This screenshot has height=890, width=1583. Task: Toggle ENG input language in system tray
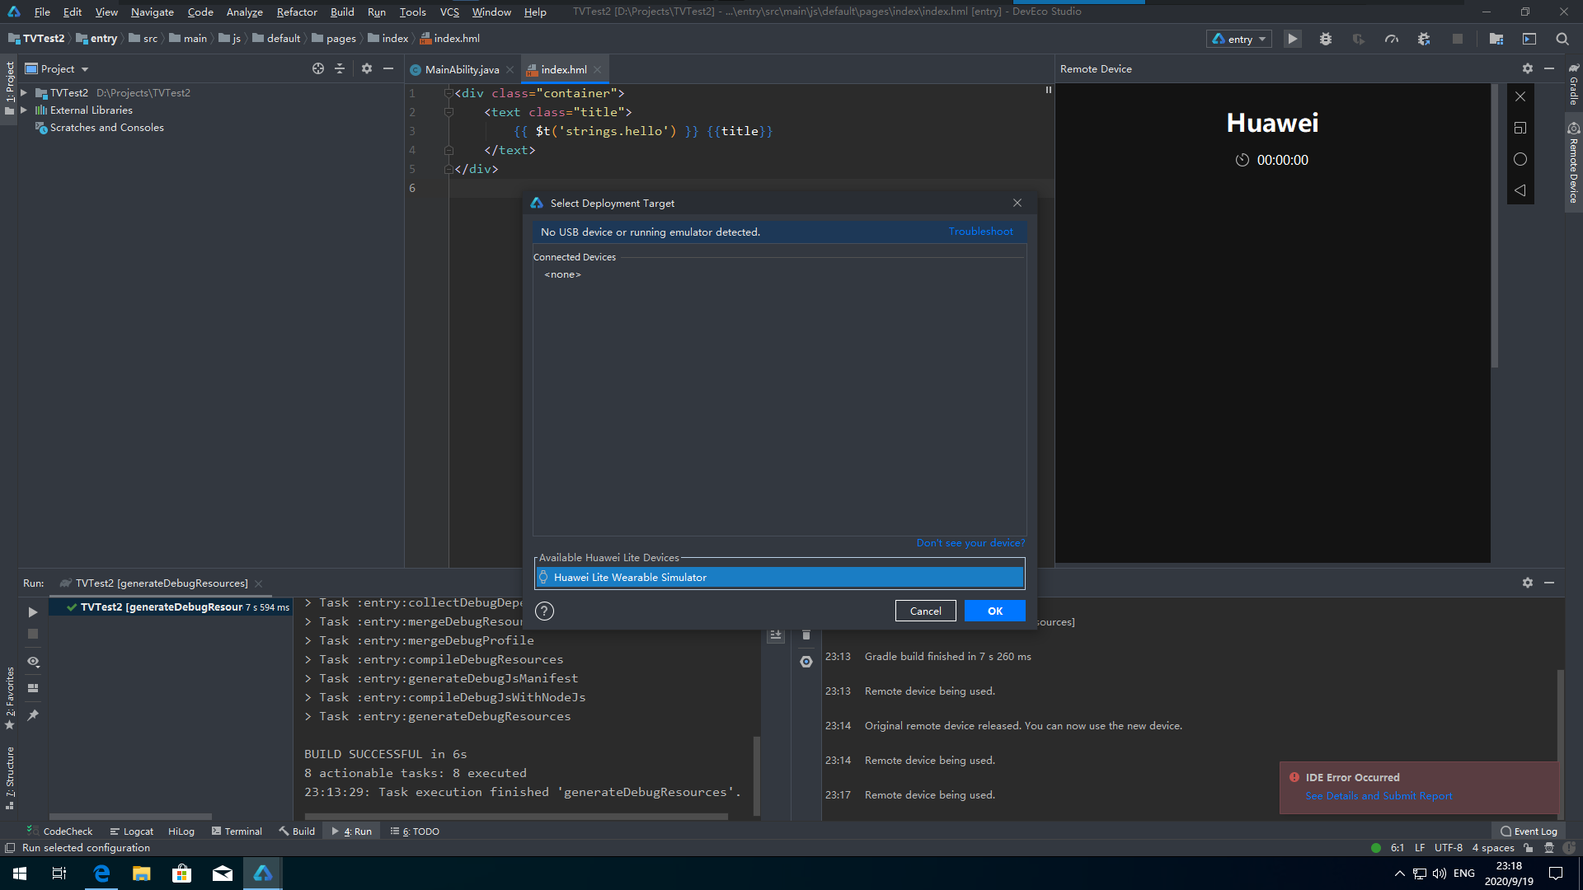pyautogui.click(x=1464, y=874)
